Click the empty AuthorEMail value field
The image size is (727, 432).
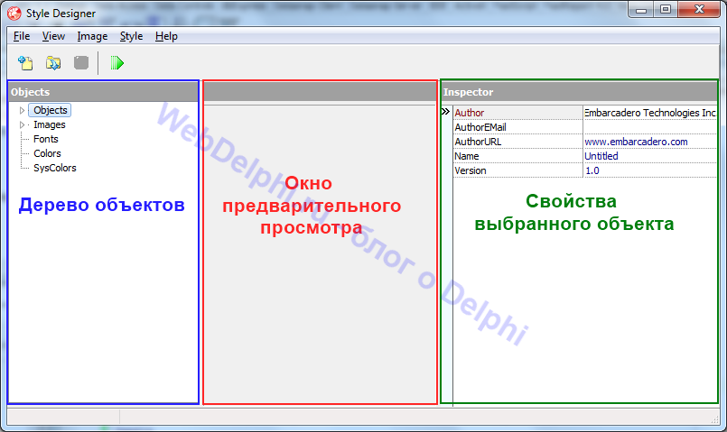coord(650,127)
